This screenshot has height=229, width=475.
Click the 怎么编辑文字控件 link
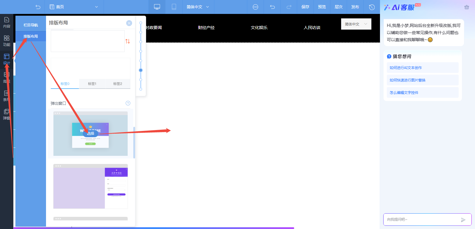pyautogui.click(x=422, y=92)
